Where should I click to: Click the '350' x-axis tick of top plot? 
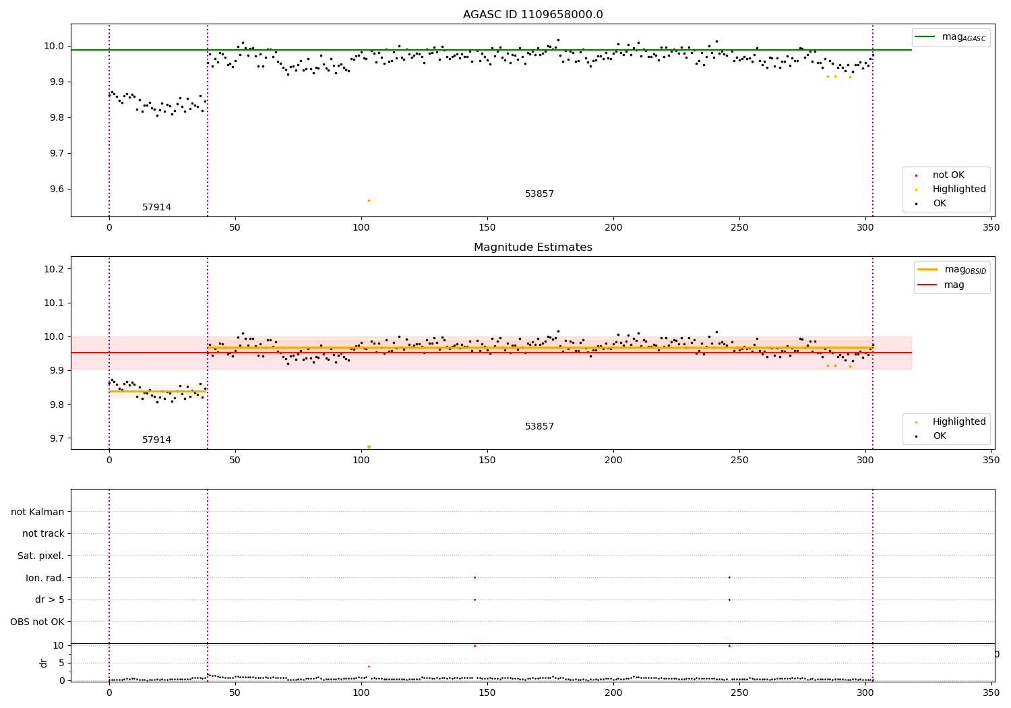(x=991, y=228)
